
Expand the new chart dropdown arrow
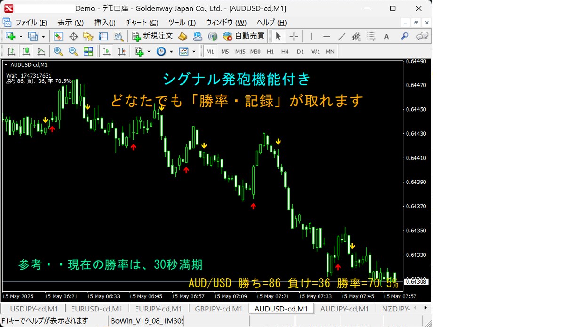tap(20, 36)
